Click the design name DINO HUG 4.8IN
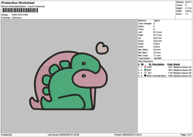The height and width of the screenshot is (137, 193). [20, 15]
